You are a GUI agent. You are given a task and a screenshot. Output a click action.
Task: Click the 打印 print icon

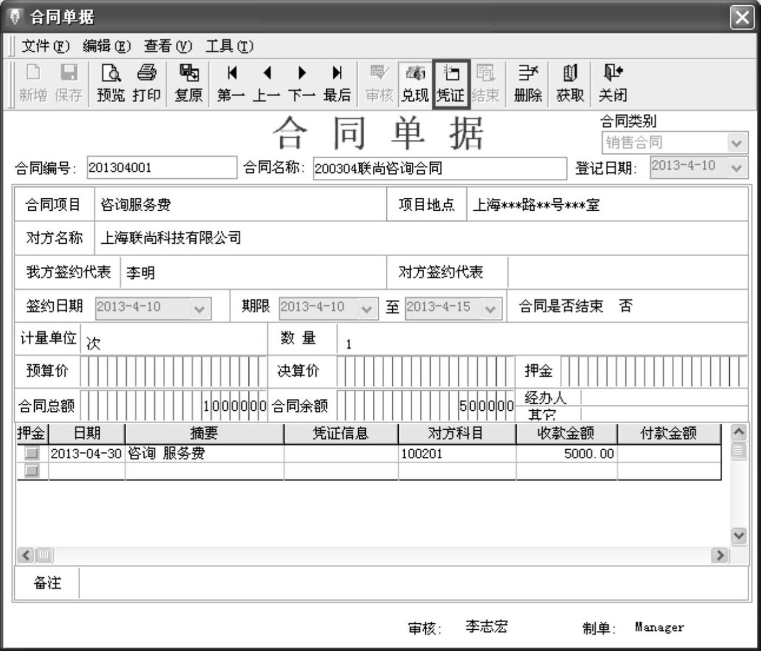click(x=147, y=83)
